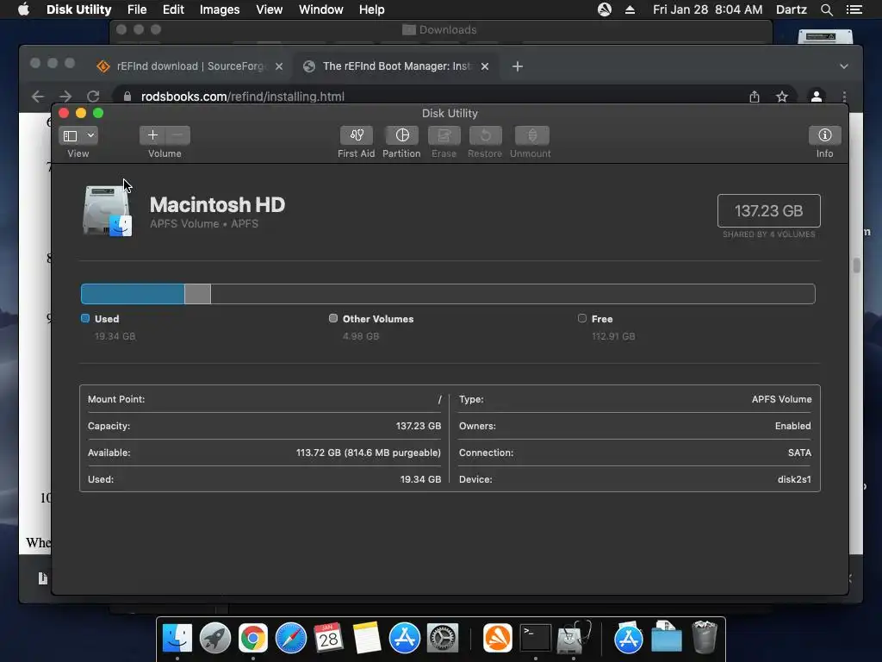882x662 pixels.
Task: Open Safari from the Dock
Action: pyautogui.click(x=291, y=638)
